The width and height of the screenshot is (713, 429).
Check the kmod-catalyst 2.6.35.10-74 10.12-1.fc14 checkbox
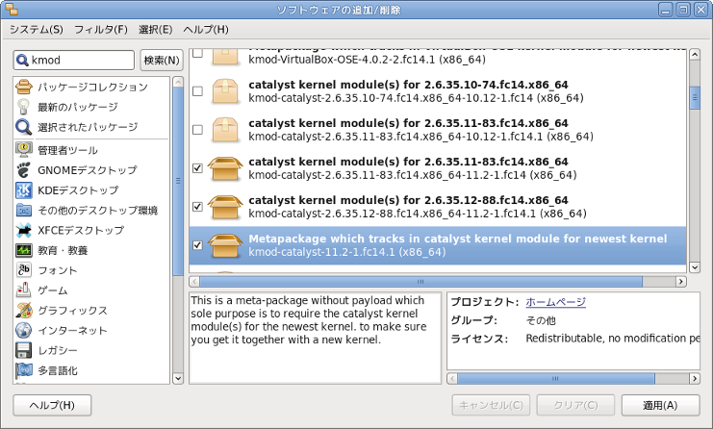point(197,91)
